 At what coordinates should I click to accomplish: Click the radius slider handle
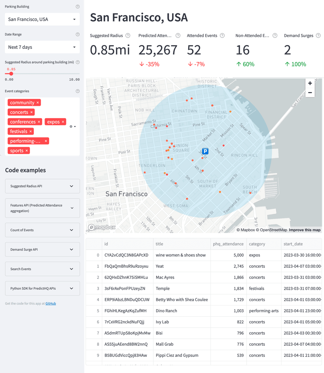pos(11,74)
